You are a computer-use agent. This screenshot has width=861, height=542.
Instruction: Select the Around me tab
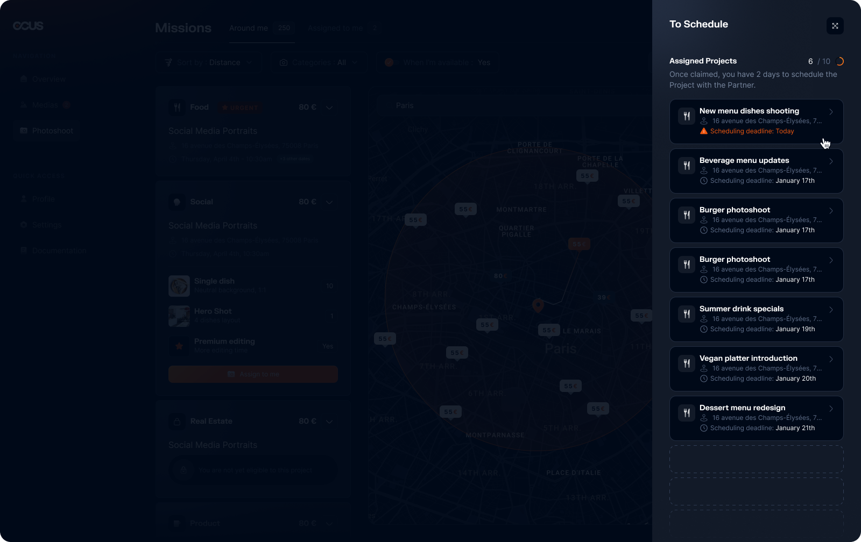tap(249, 28)
